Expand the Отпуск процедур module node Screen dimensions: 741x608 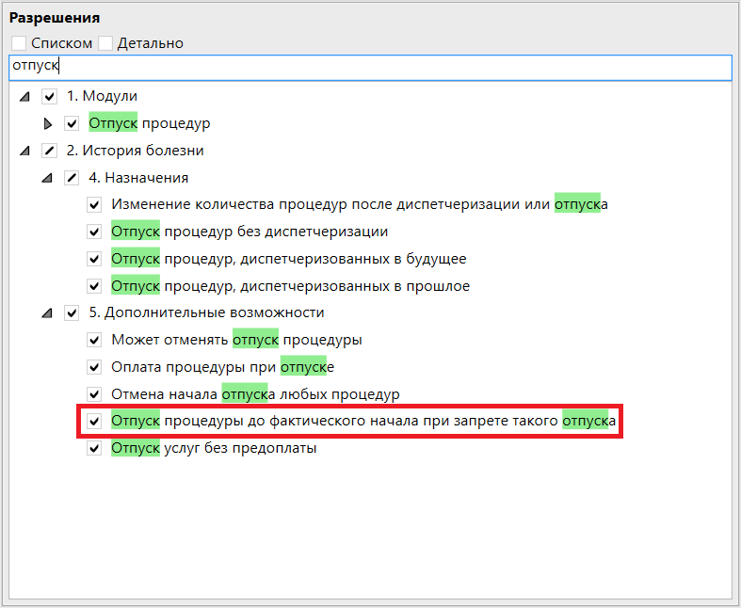tap(48, 123)
